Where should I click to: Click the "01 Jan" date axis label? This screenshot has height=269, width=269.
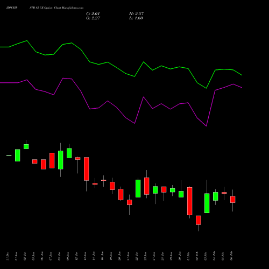tap(16, 256)
